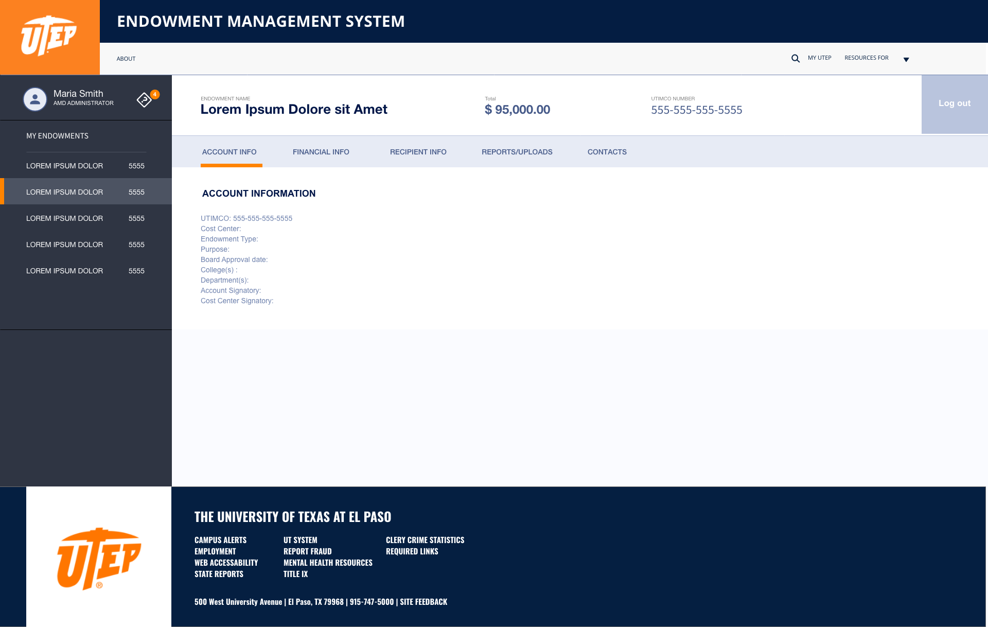Click the Account Signatory: label
Image resolution: width=988 pixels, height=627 pixels.
click(x=231, y=290)
